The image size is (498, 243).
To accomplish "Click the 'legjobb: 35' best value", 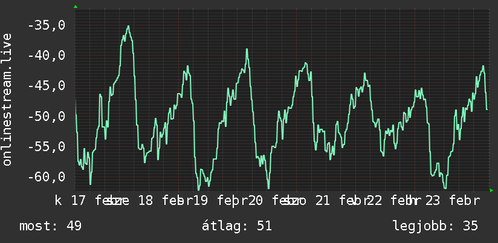I will [x=435, y=226].
